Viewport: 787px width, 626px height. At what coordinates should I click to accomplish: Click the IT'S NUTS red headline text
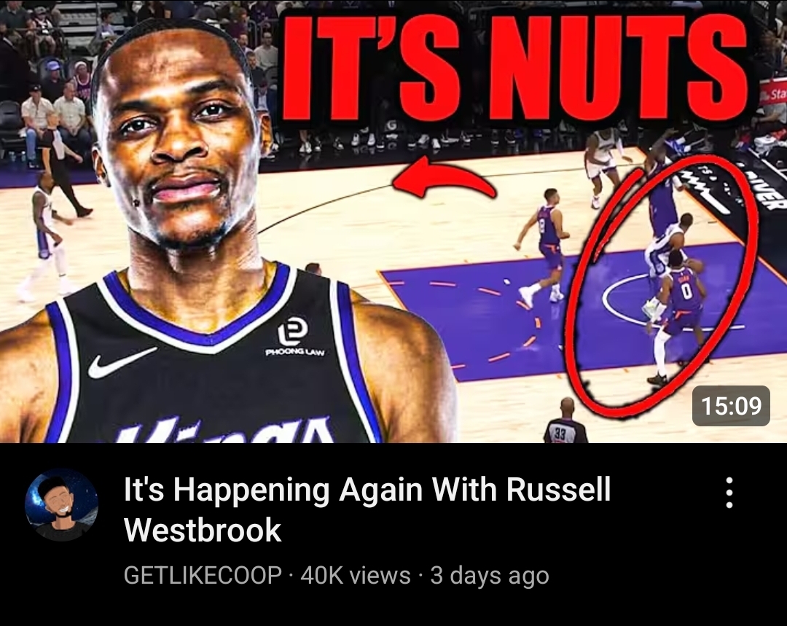(515, 69)
